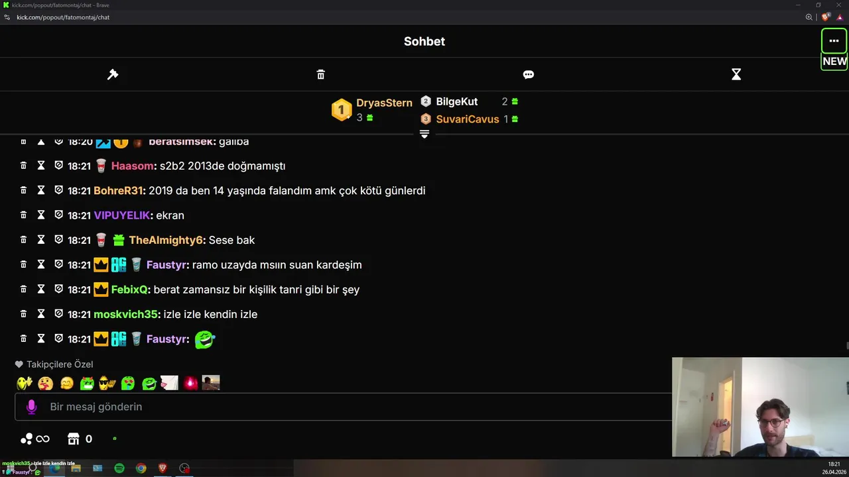The width and height of the screenshot is (849, 477).
Task: Pick the sunglasses emote
Action: click(x=107, y=383)
